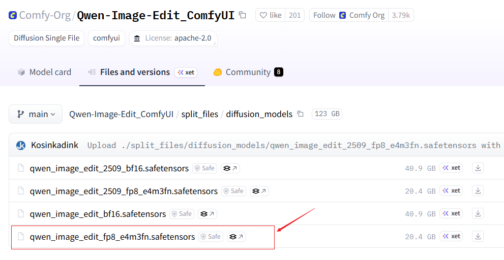Open the License apache-2.0 tag
504x260 pixels.
pyautogui.click(x=173, y=38)
